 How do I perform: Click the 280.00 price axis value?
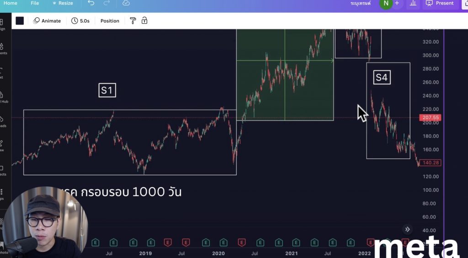pos(431,69)
